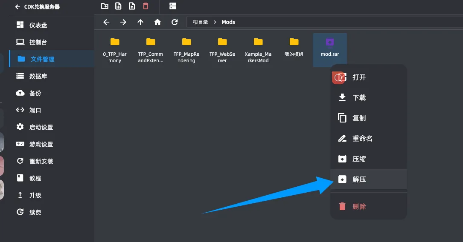Select the 0_TFP_Harmony folder
The height and width of the screenshot is (242, 463).
(114, 50)
